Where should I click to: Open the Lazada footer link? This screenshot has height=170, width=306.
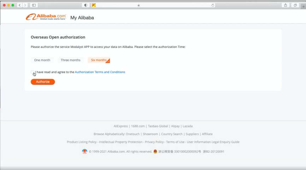pyautogui.click(x=188, y=126)
